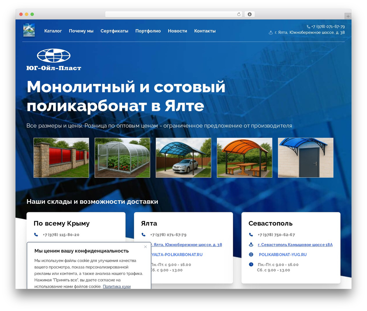Visit the POLIKARBONAT-YUG.RU link
Image resolution: width=367 pixels, height=311 pixels.
point(283,255)
